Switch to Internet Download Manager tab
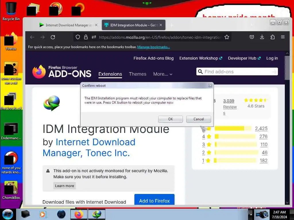Screen dimensions: 294x220 pyautogui.click(x=68, y=25)
